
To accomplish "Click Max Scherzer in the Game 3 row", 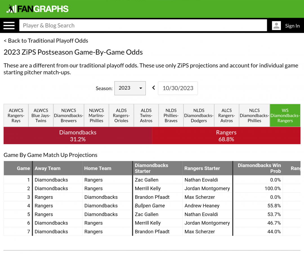I will click(x=200, y=197).
